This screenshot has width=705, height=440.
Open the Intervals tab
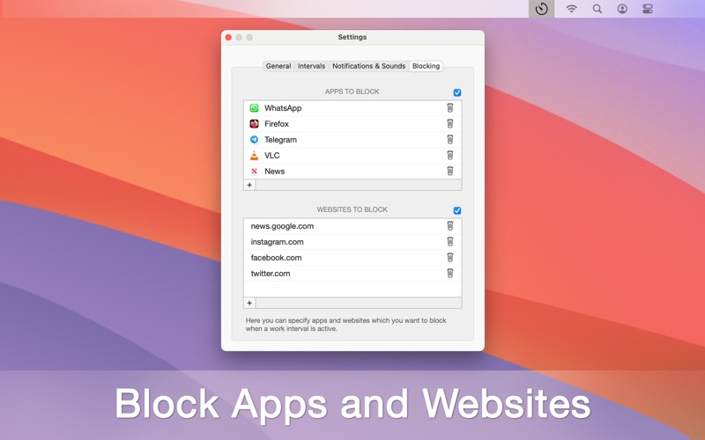tap(312, 66)
